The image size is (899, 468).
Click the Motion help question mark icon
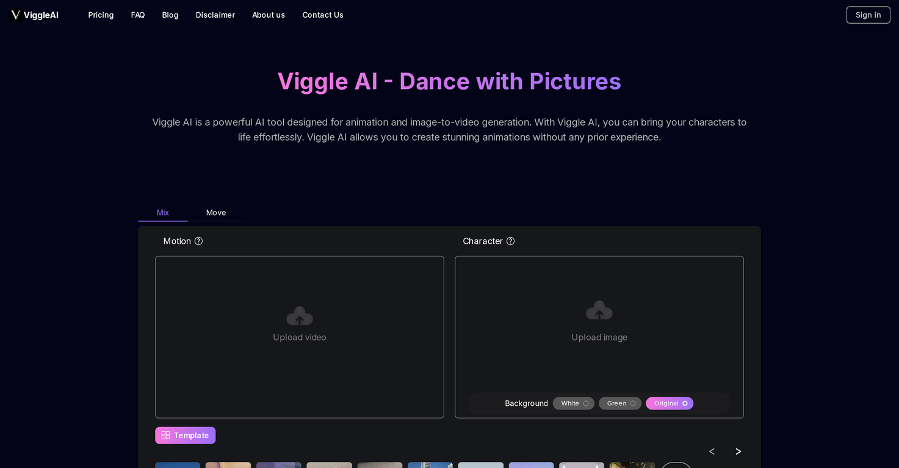pos(198,241)
